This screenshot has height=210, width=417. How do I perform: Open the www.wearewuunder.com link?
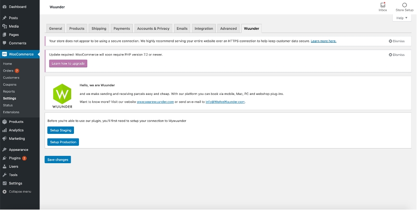(155, 102)
